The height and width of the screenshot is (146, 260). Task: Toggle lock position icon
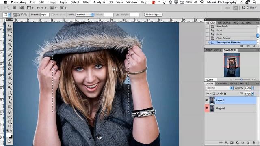coord(221,94)
